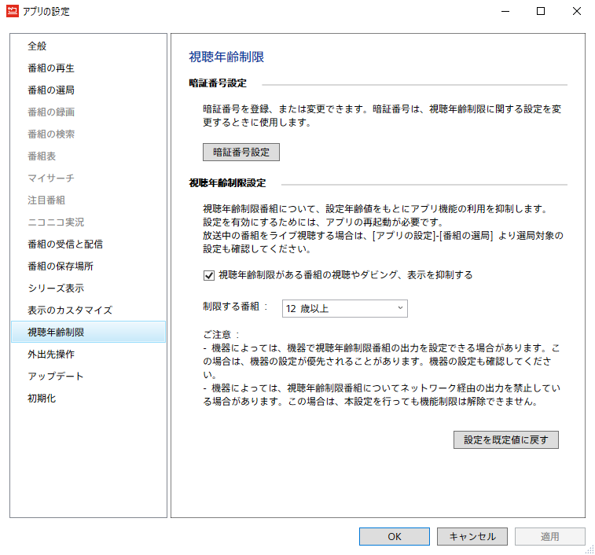The height and width of the screenshot is (555, 595).
Task: Go to 外出先操作 settings page
Action: point(51,355)
